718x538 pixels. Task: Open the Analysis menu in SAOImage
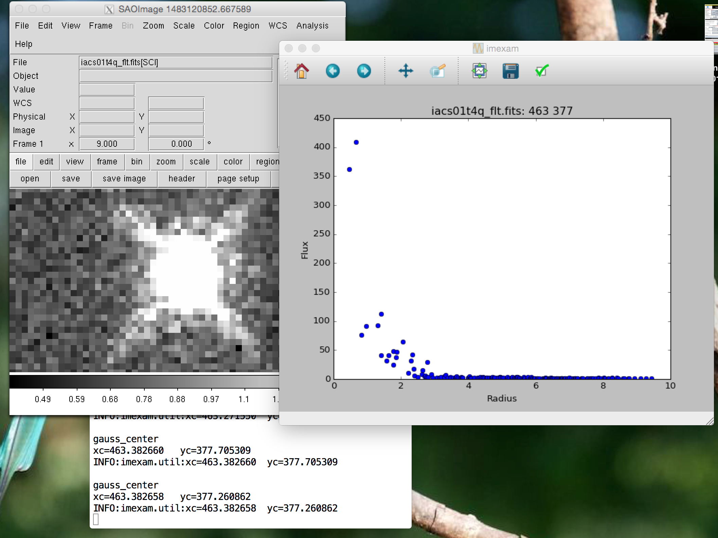click(x=312, y=26)
